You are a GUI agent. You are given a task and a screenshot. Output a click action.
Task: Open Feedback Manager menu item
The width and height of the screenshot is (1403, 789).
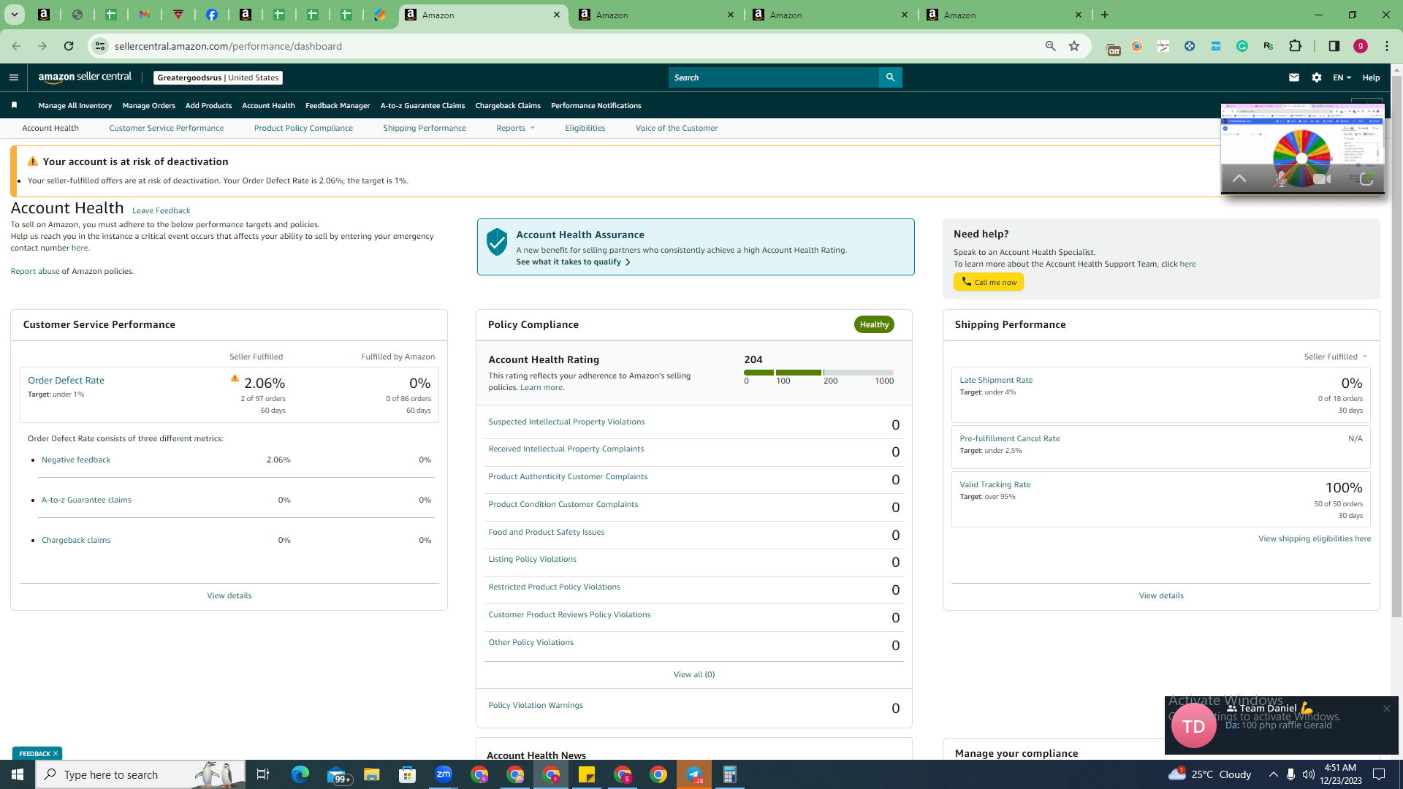click(338, 105)
